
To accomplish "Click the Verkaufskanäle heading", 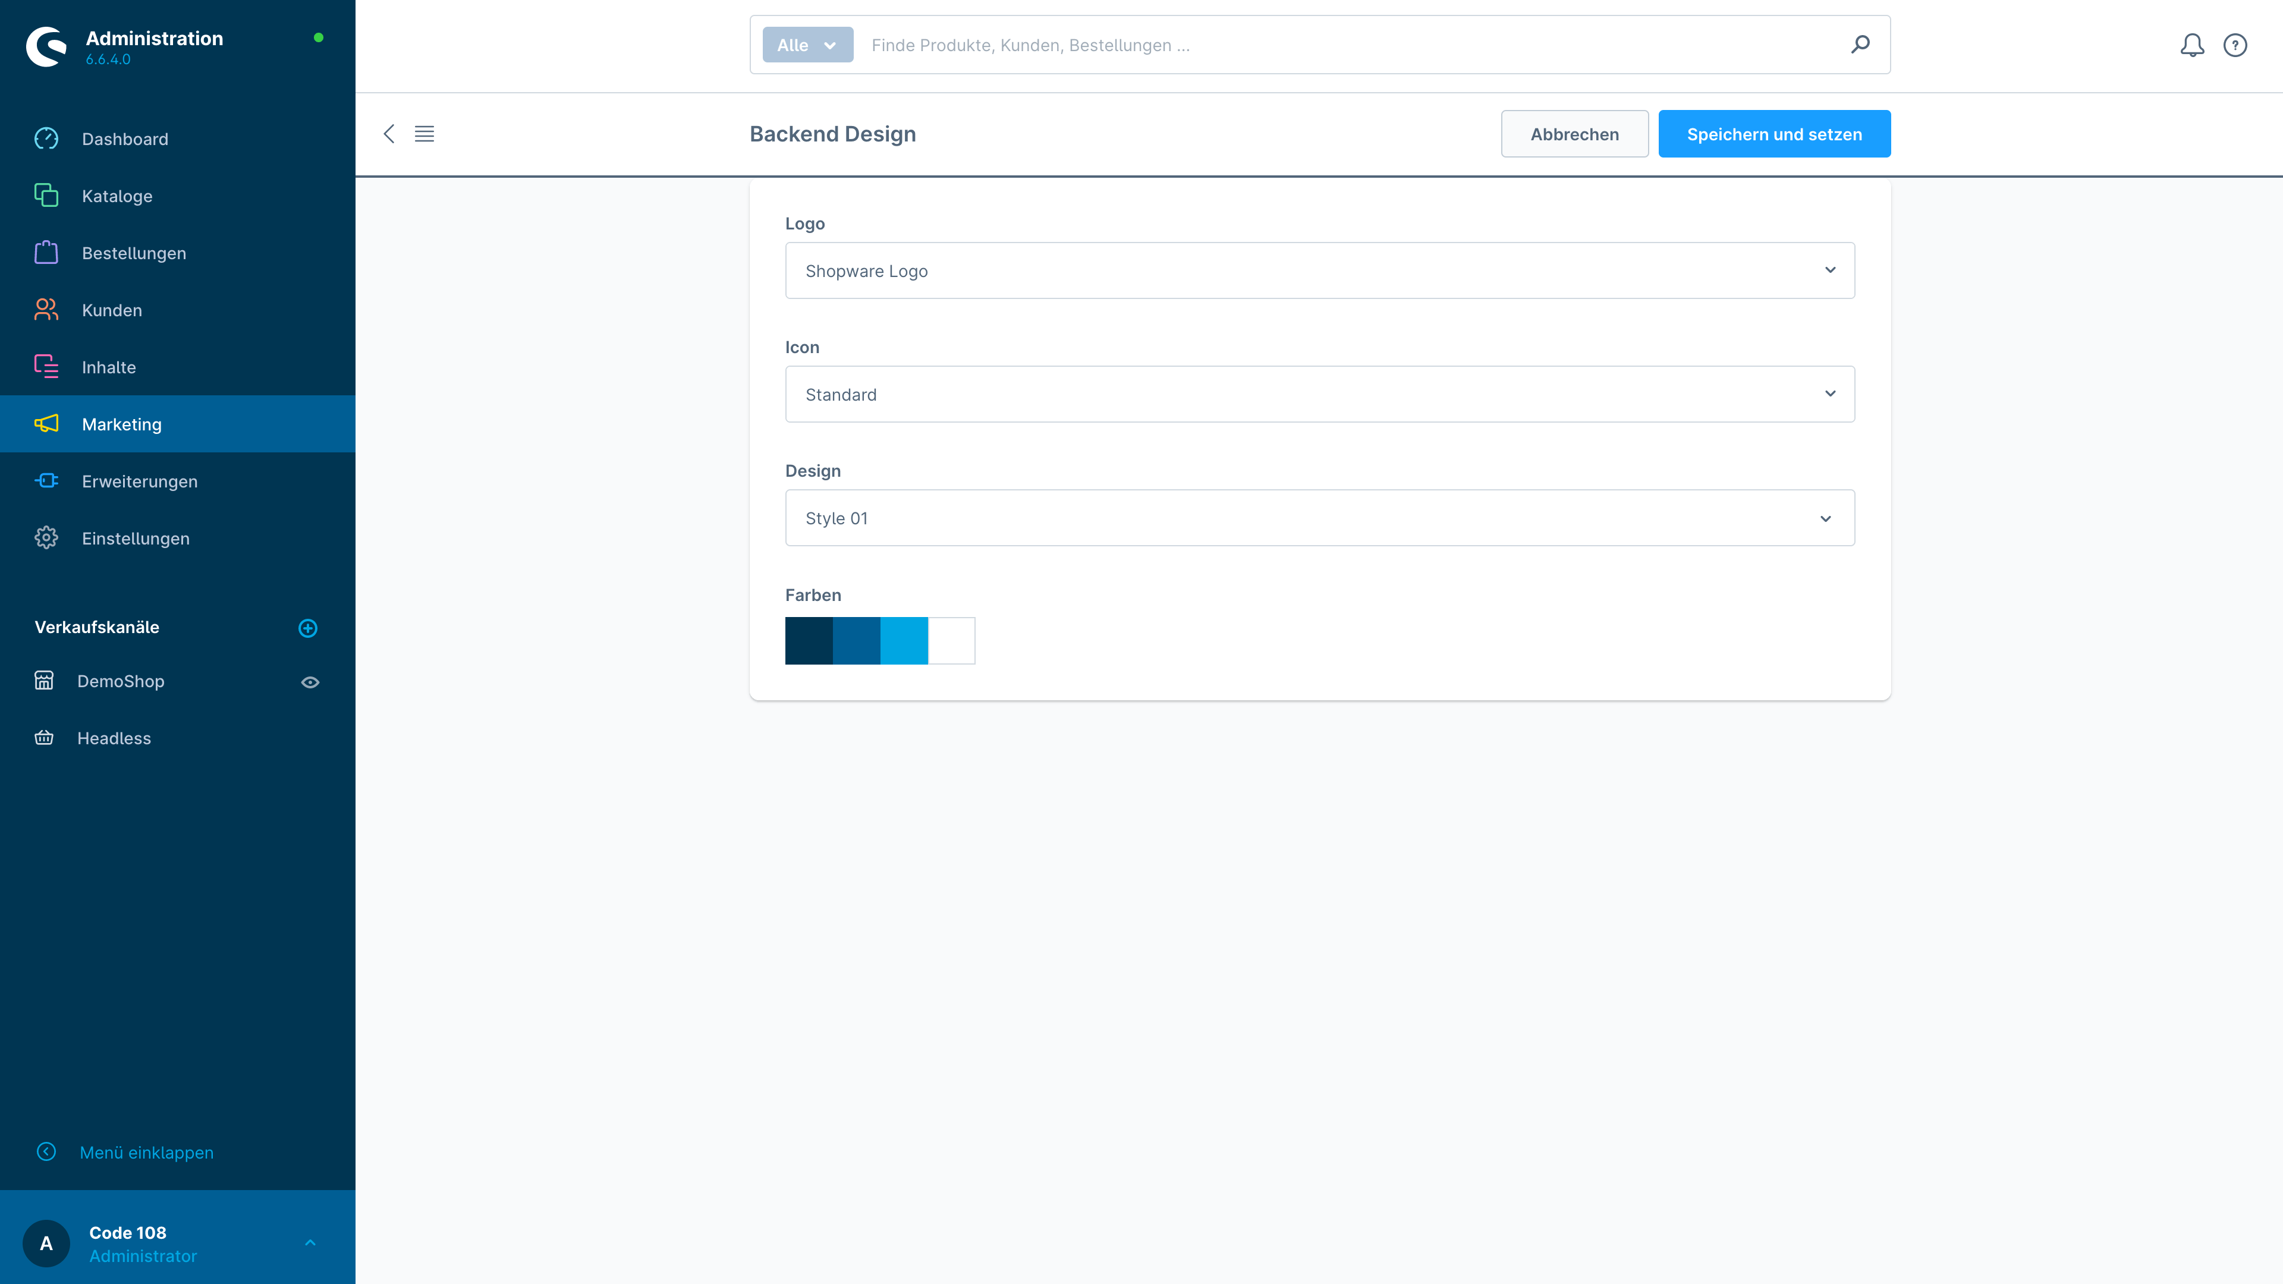I will coord(96,627).
